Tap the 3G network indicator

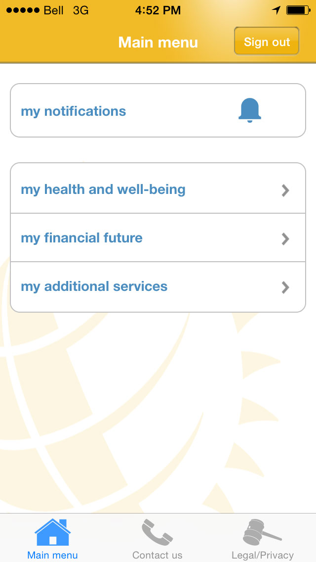point(80,9)
